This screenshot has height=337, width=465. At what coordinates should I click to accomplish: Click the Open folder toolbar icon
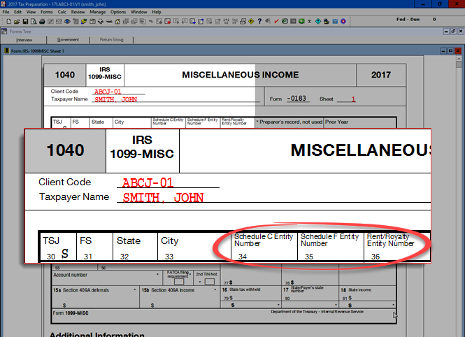click(x=15, y=21)
